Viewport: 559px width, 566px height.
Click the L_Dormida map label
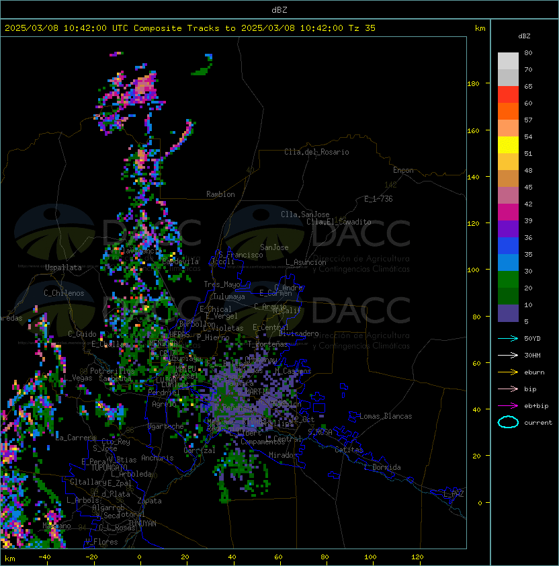point(382,467)
